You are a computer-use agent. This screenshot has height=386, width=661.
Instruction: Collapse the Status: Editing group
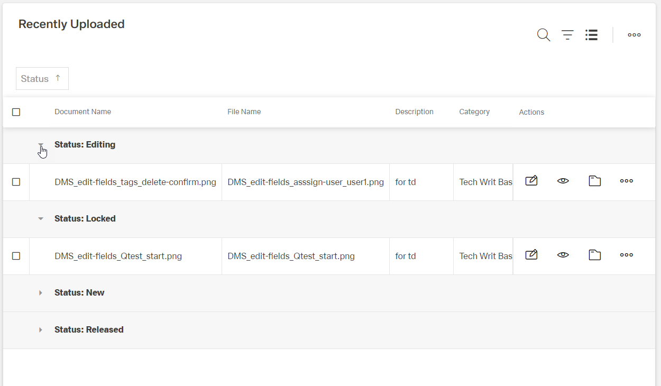point(41,145)
